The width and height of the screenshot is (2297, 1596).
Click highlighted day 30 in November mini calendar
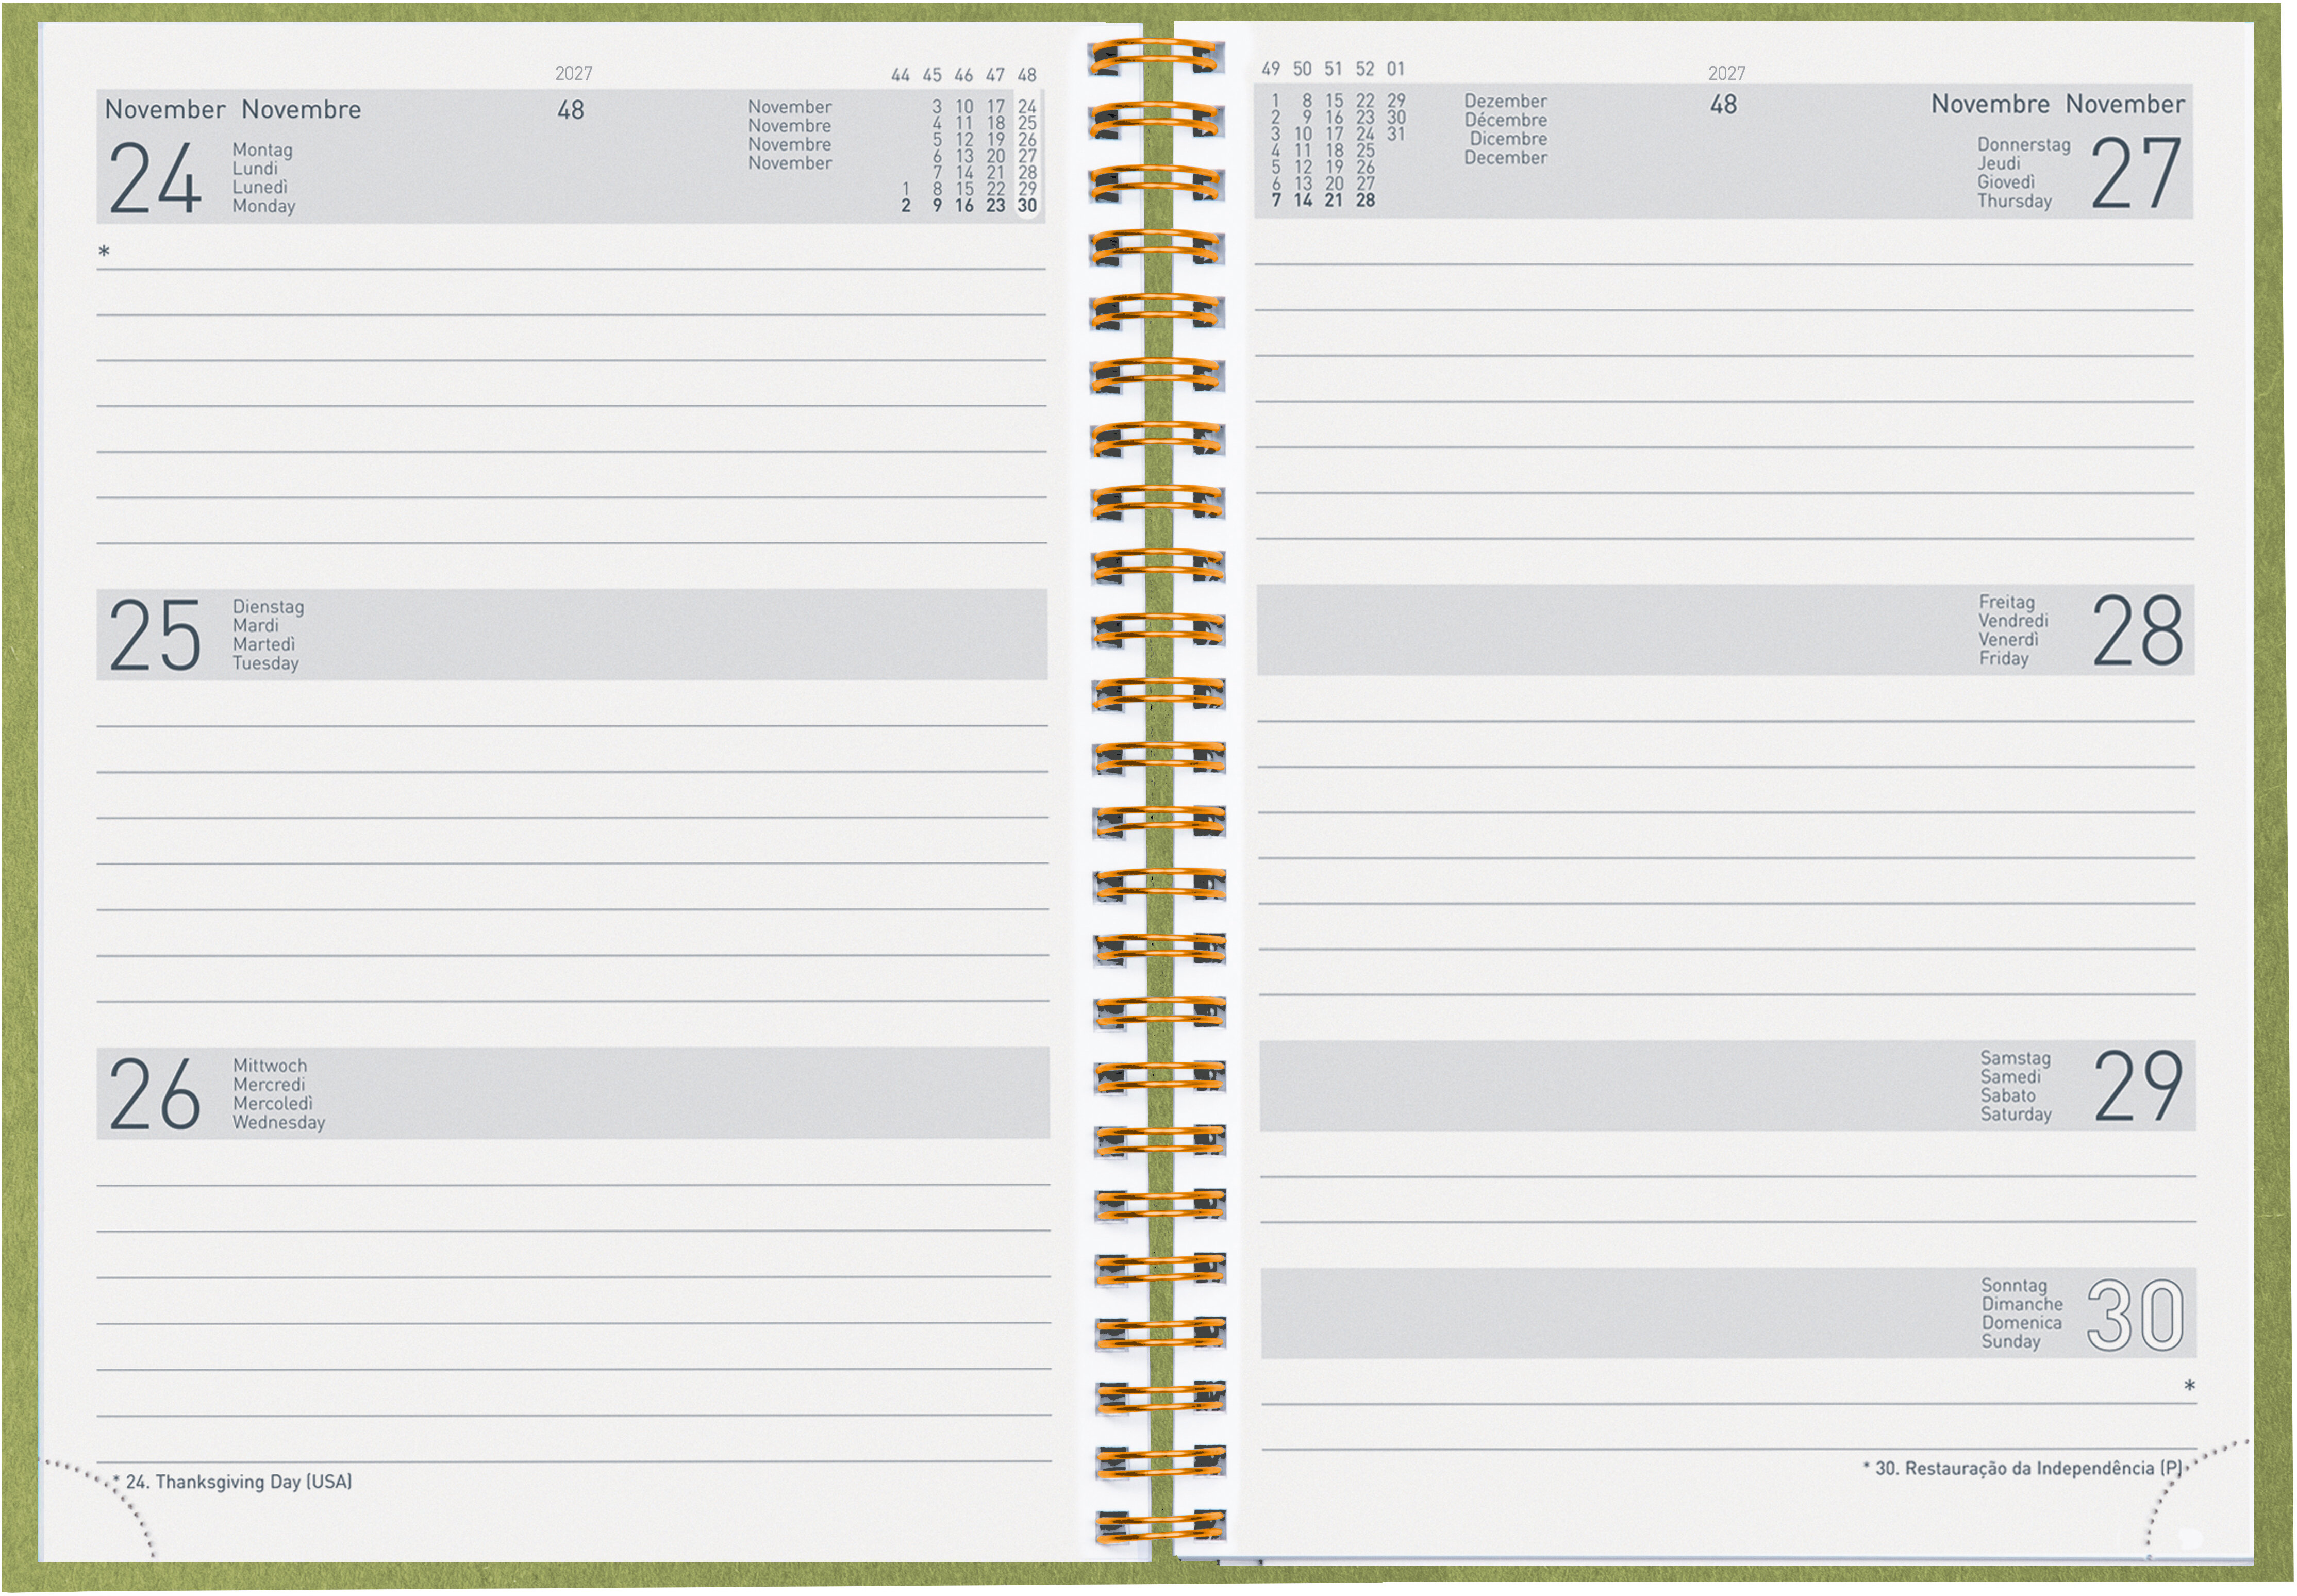1027,205
